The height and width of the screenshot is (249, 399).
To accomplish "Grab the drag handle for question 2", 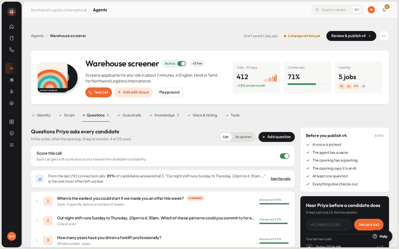I will [37, 221].
